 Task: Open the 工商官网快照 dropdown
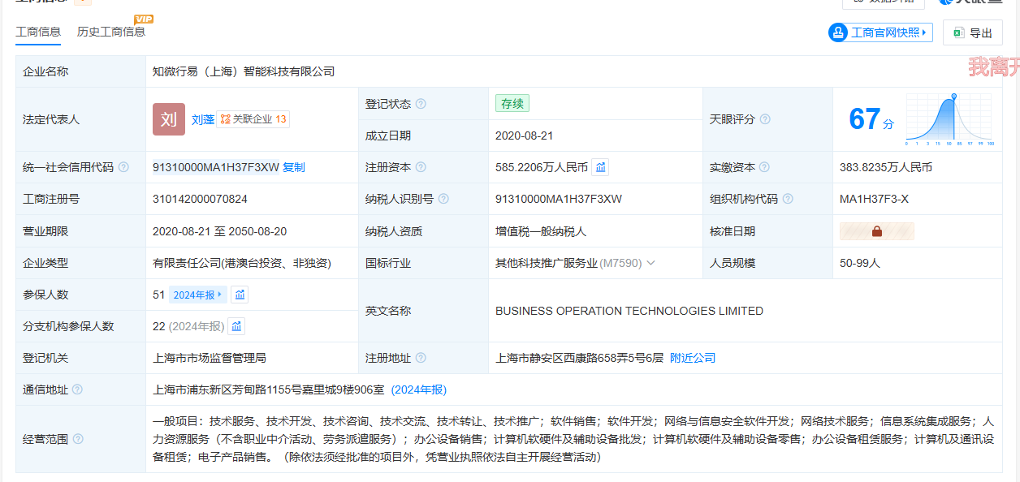(880, 32)
